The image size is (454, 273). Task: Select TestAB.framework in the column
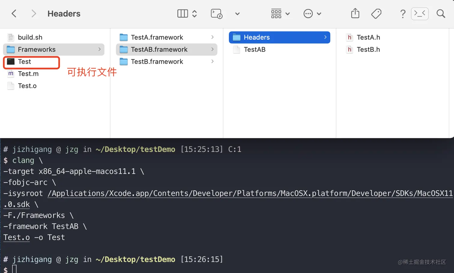coord(159,49)
